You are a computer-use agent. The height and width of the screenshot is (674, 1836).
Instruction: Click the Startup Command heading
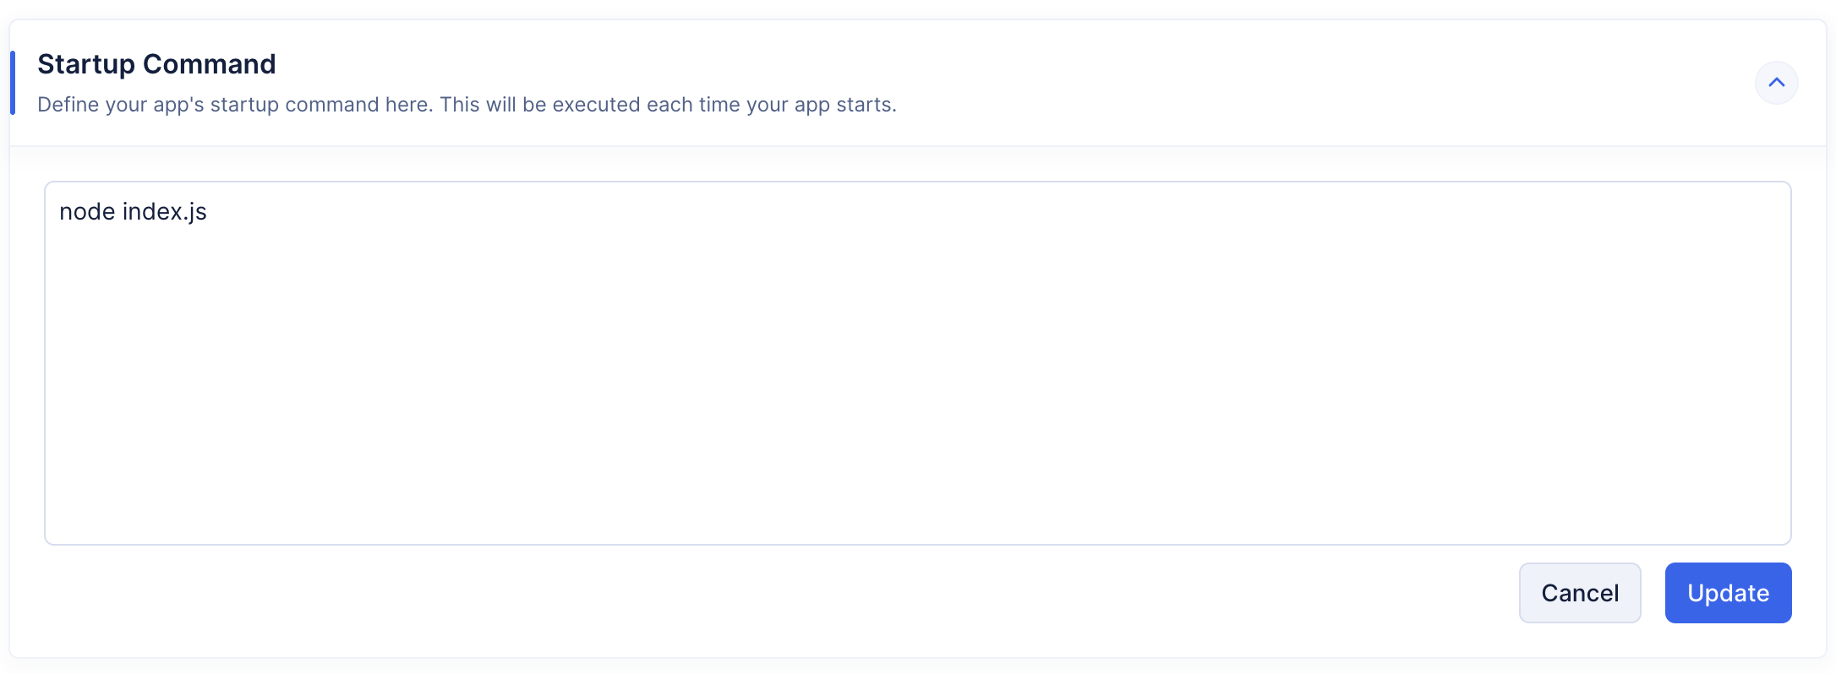point(156,64)
